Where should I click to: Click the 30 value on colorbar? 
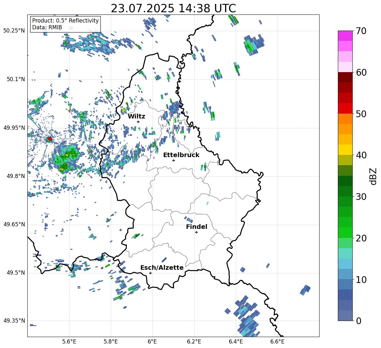tap(361, 197)
